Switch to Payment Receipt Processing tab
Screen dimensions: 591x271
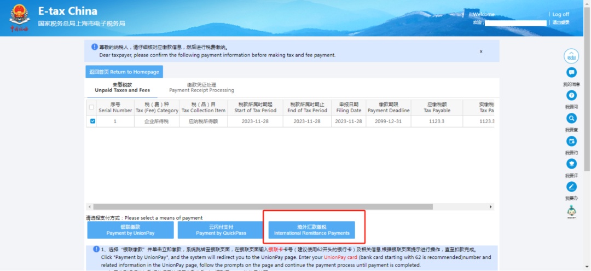201,88
